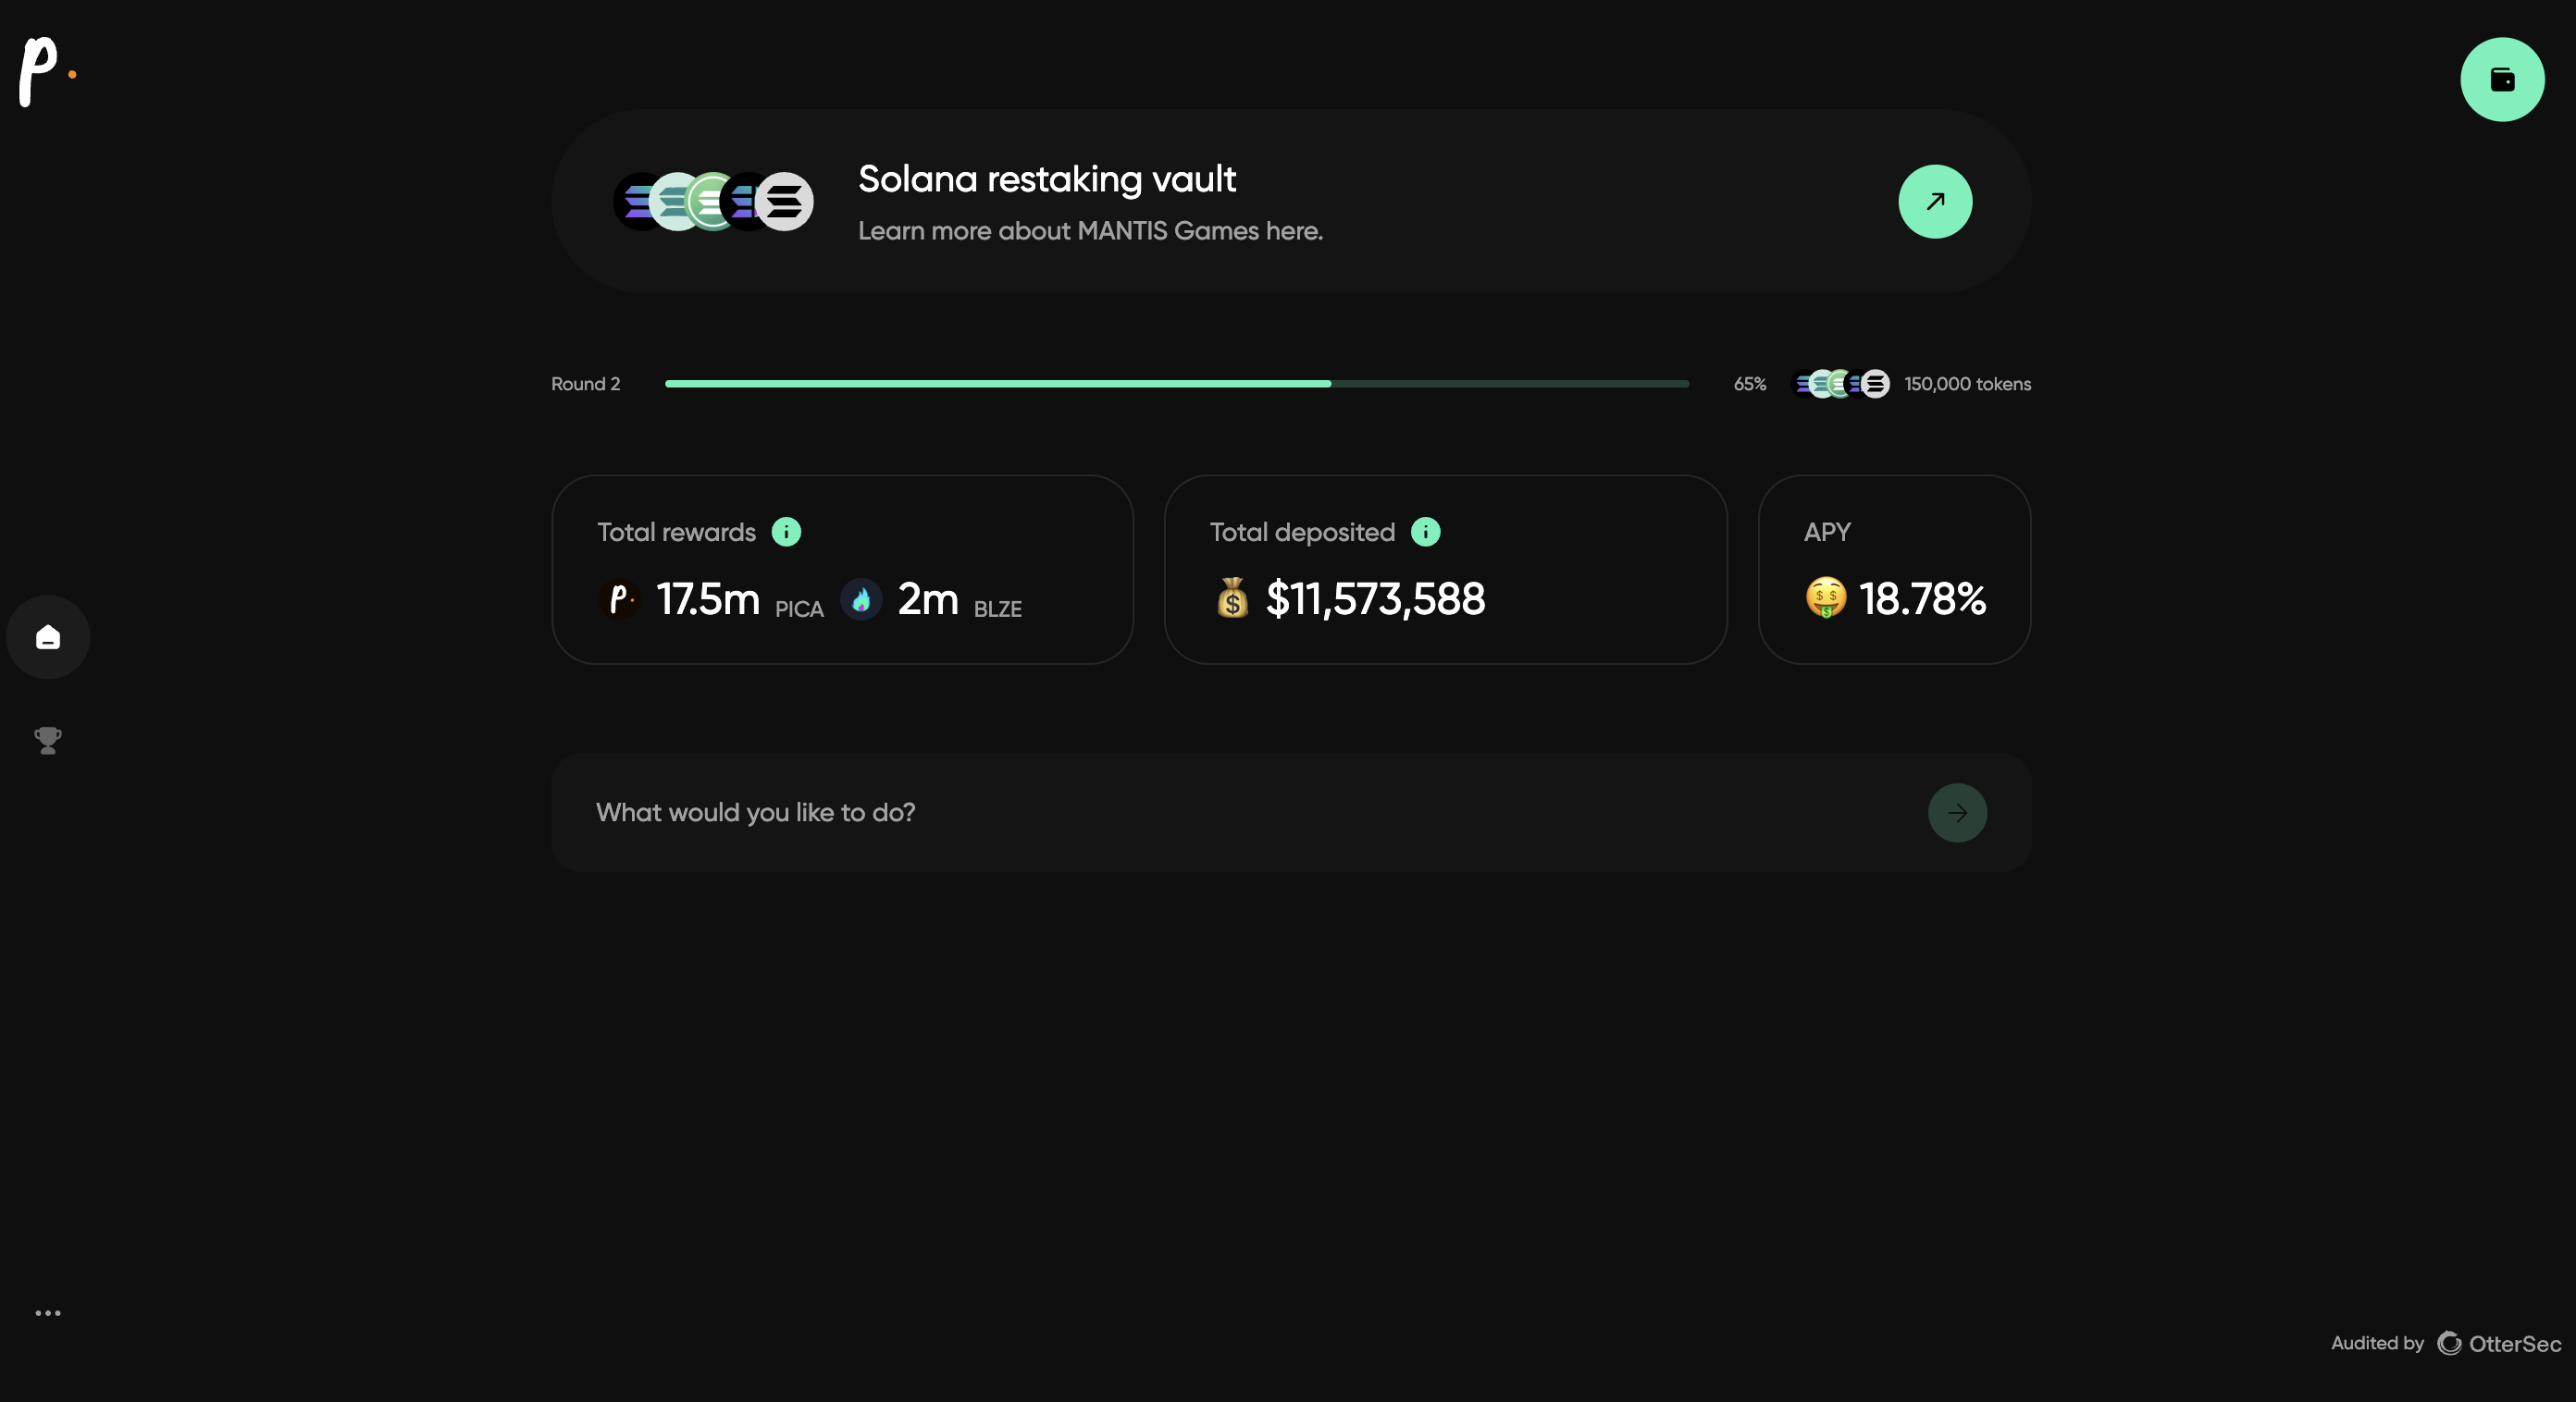
Task: Click the money bag icon
Action: pos(1232,598)
